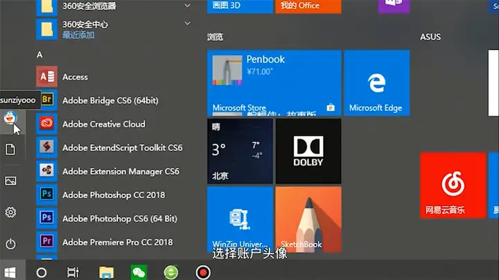Click the Power icon in Start sidebar
The image size is (499, 280).
click(x=10, y=244)
